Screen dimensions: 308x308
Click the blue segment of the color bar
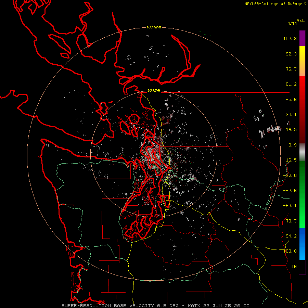(302, 244)
